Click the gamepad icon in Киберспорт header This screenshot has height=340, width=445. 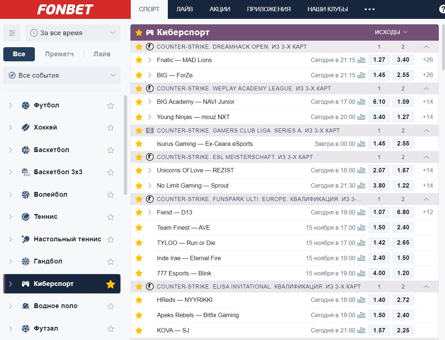[x=150, y=33]
